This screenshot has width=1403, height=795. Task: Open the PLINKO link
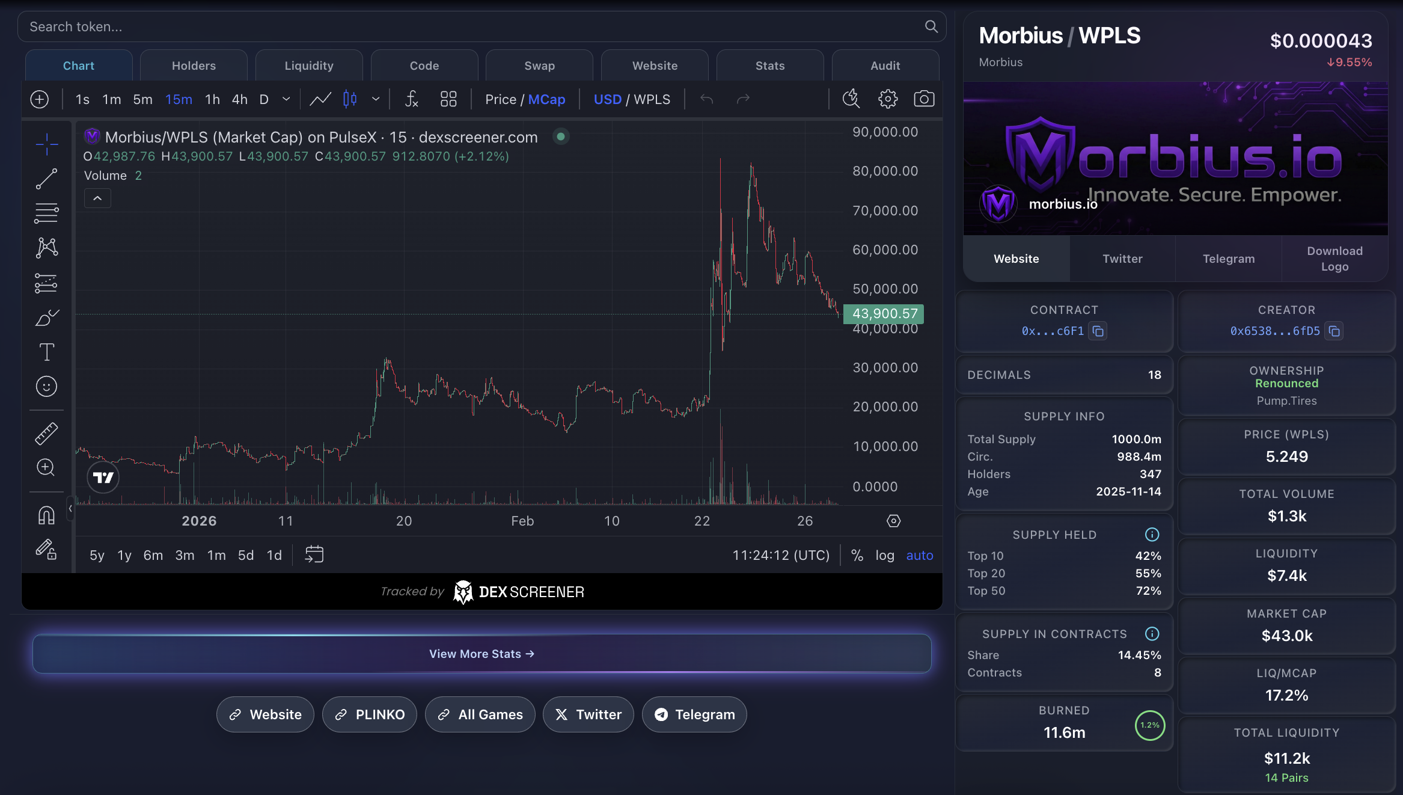tap(369, 714)
